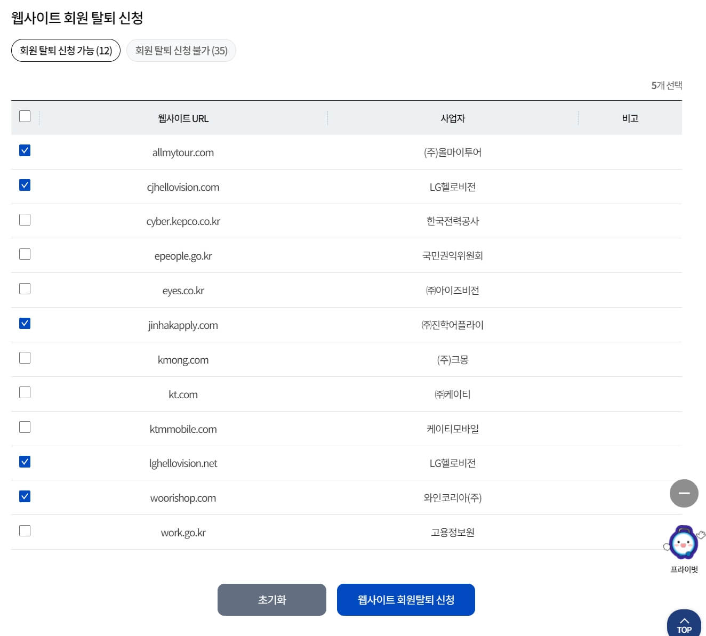Select the eyes.co.kr checkbox

point(25,288)
